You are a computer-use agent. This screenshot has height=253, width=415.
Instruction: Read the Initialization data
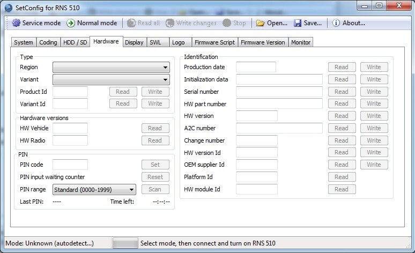coord(342,79)
